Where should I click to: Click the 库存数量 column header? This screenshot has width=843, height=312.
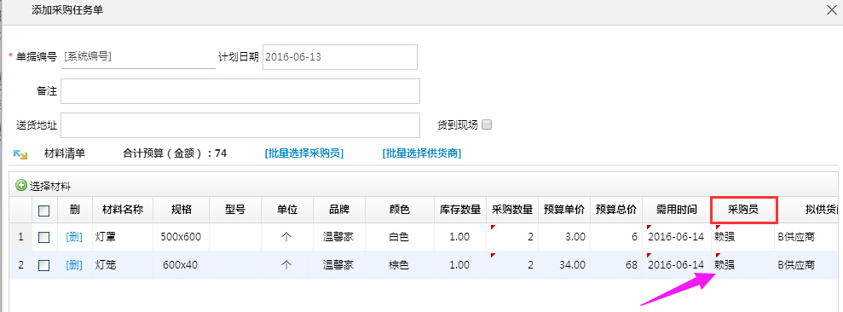click(459, 210)
